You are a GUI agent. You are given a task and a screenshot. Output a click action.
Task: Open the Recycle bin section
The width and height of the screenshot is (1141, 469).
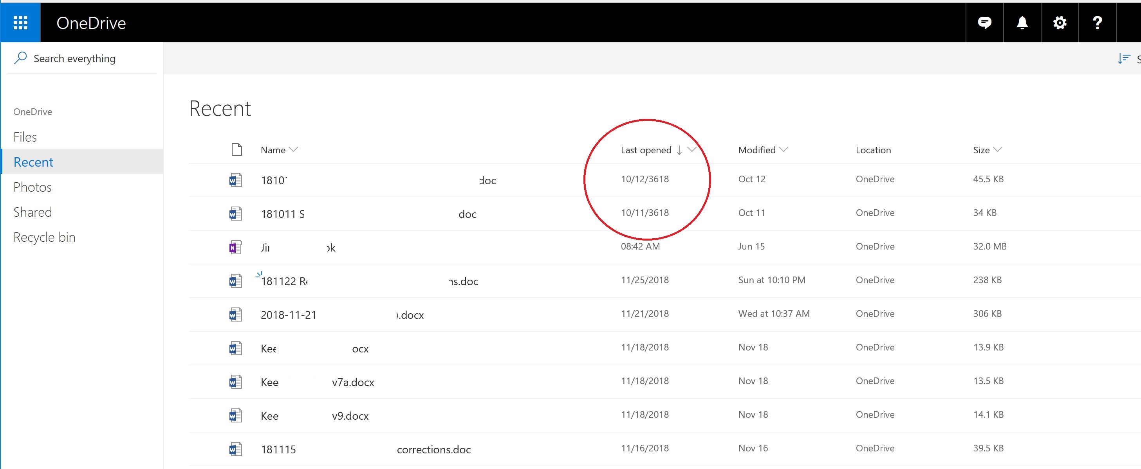click(x=44, y=237)
